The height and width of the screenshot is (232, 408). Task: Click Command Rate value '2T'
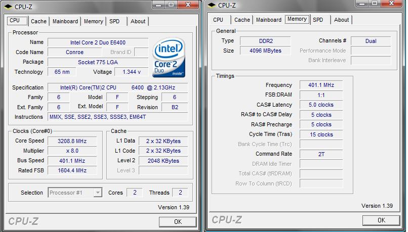[x=321, y=154]
